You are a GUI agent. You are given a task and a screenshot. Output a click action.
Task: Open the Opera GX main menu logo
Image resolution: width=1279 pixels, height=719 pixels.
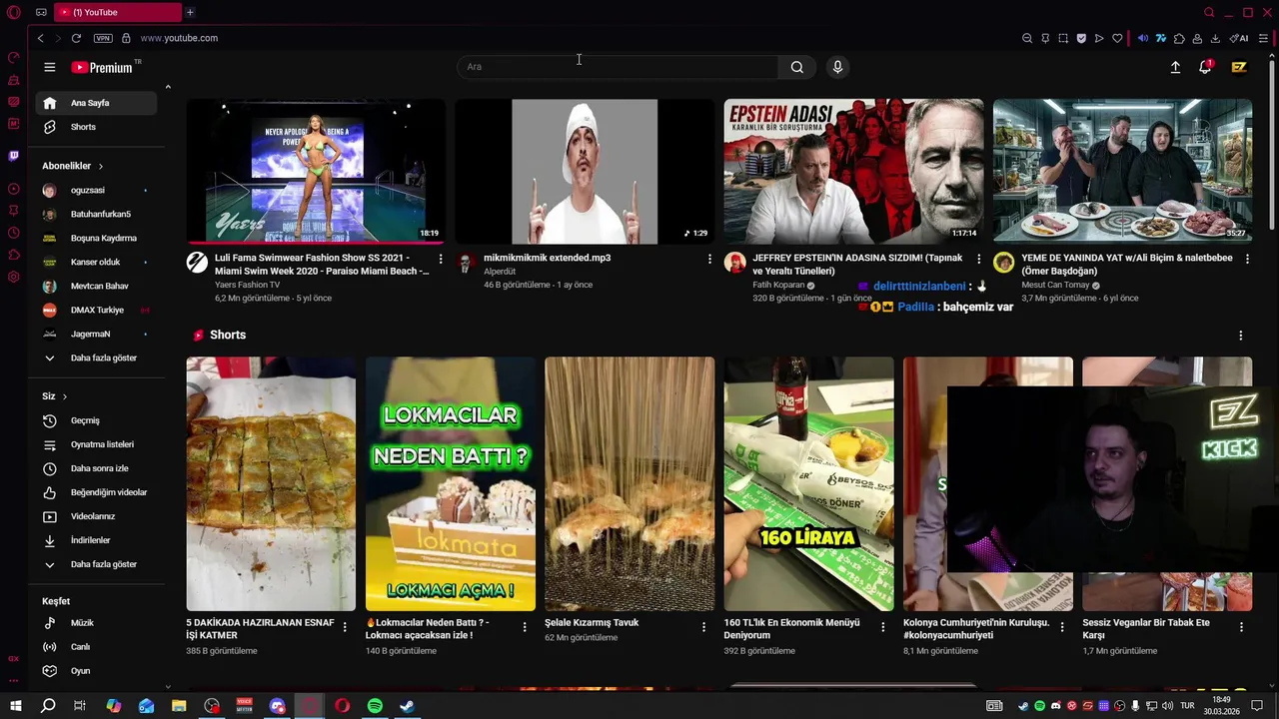tap(13, 12)
